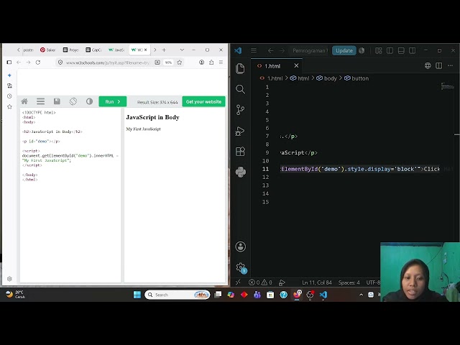Open Firefox account icon
This screenshot has height=345, width=460.
click(201, 63)
